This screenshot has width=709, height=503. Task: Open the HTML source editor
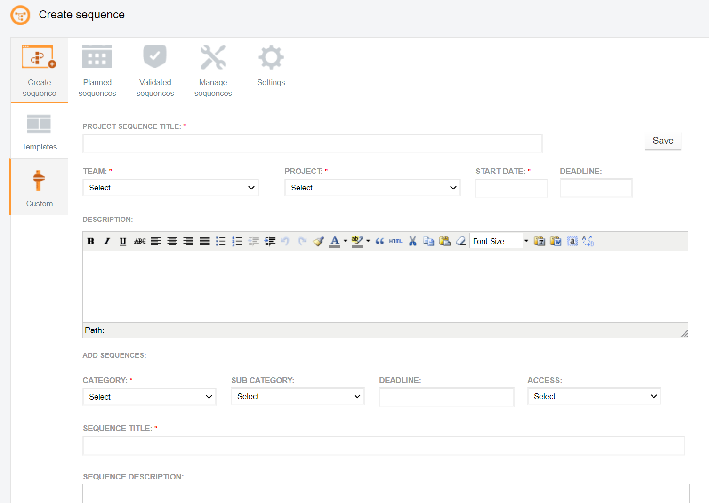[x=395, y=241]
